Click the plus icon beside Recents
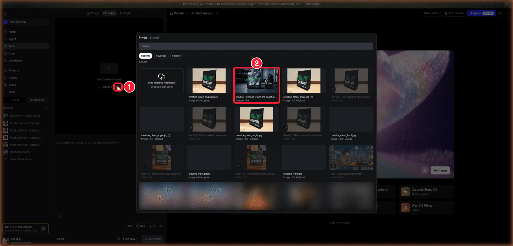This screenshot has height=246, width=513. [46, 108]
